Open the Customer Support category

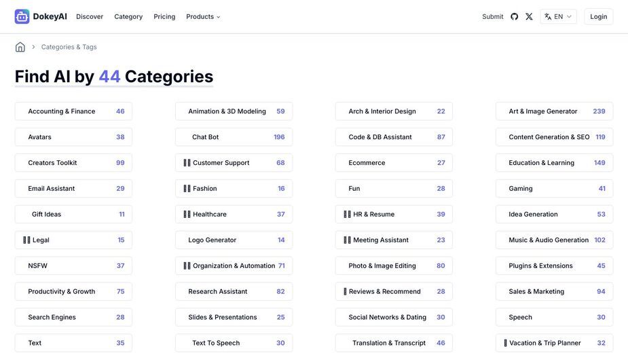pyautogui.click(x=234, y=163)
